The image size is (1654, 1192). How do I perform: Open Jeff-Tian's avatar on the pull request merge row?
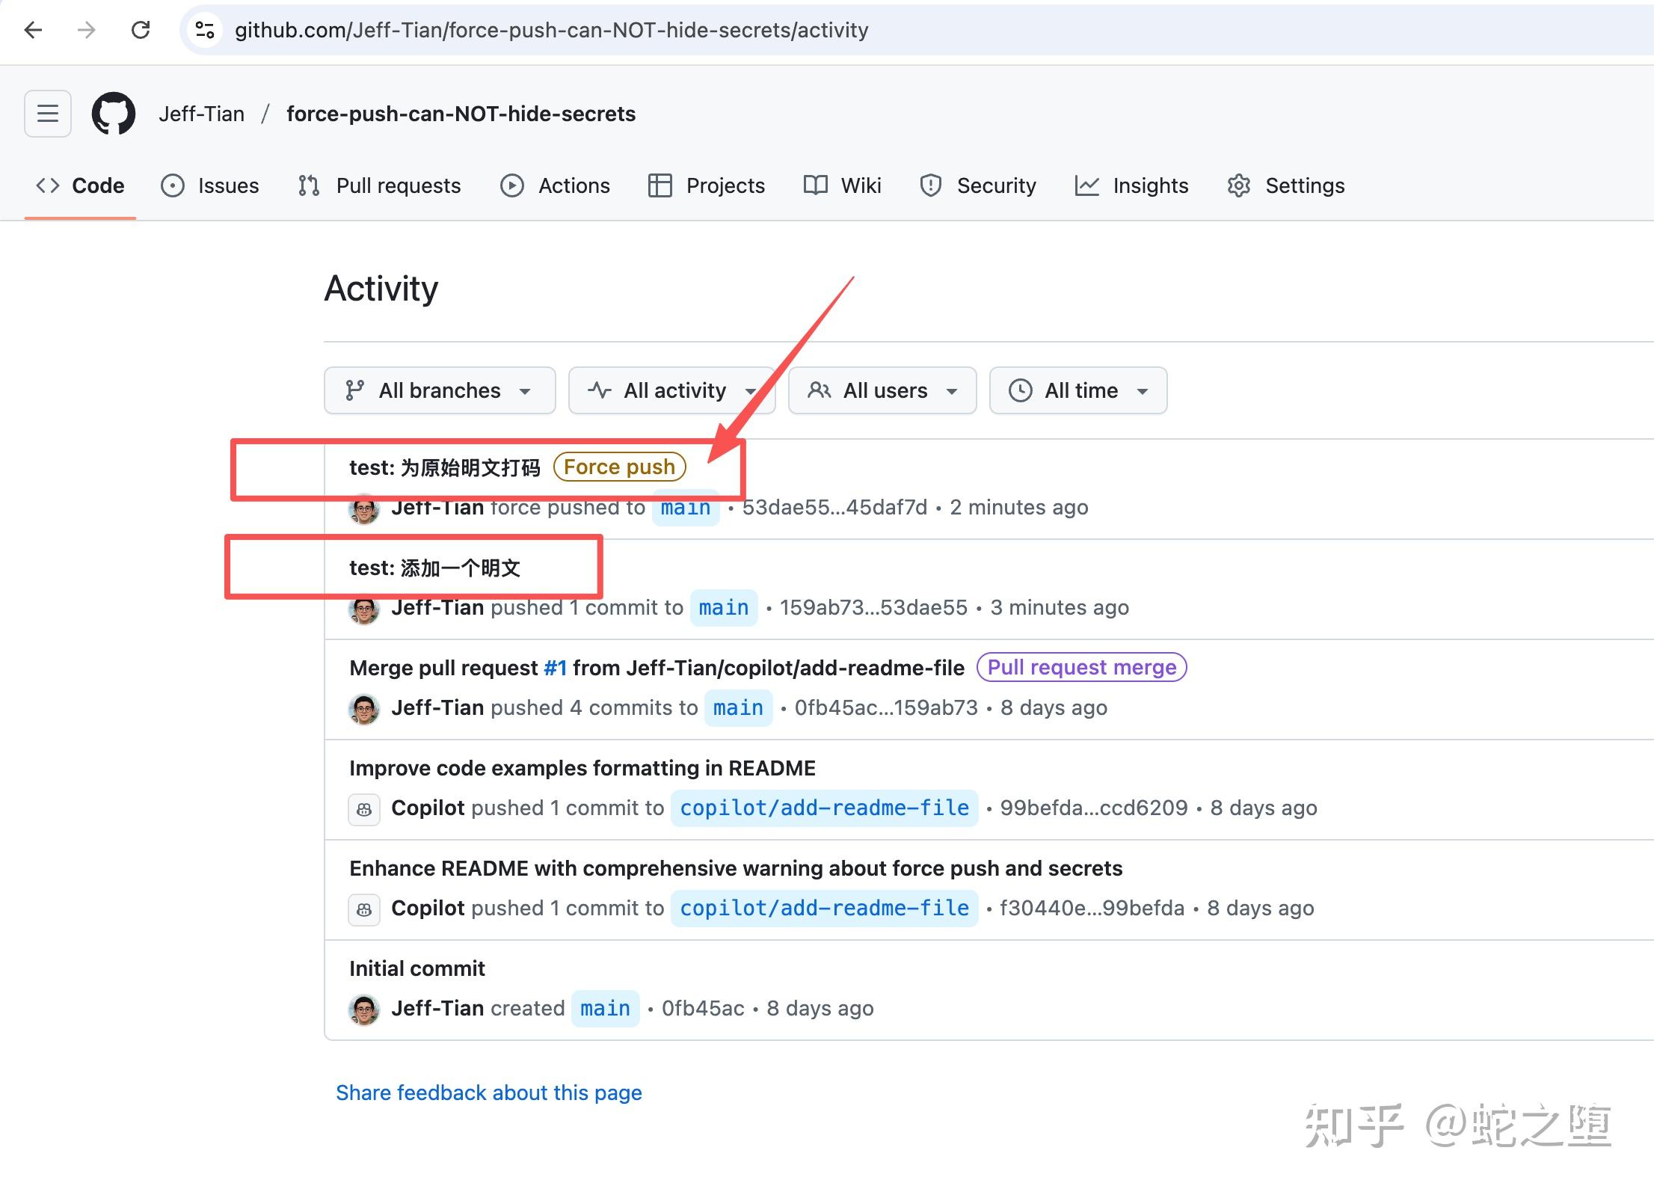tap(364, 709)
